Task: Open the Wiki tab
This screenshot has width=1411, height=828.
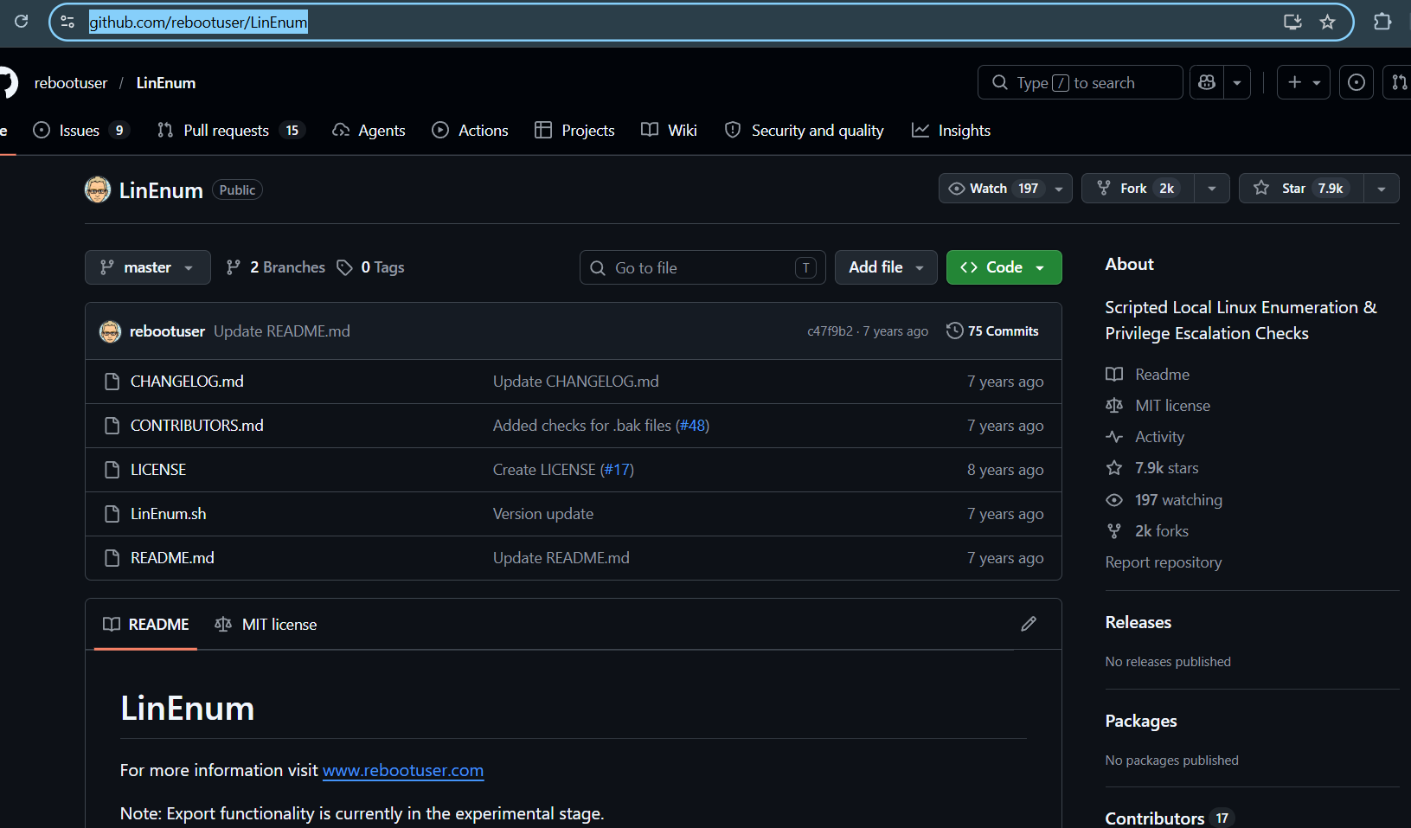Action: (x=669, y=131)
